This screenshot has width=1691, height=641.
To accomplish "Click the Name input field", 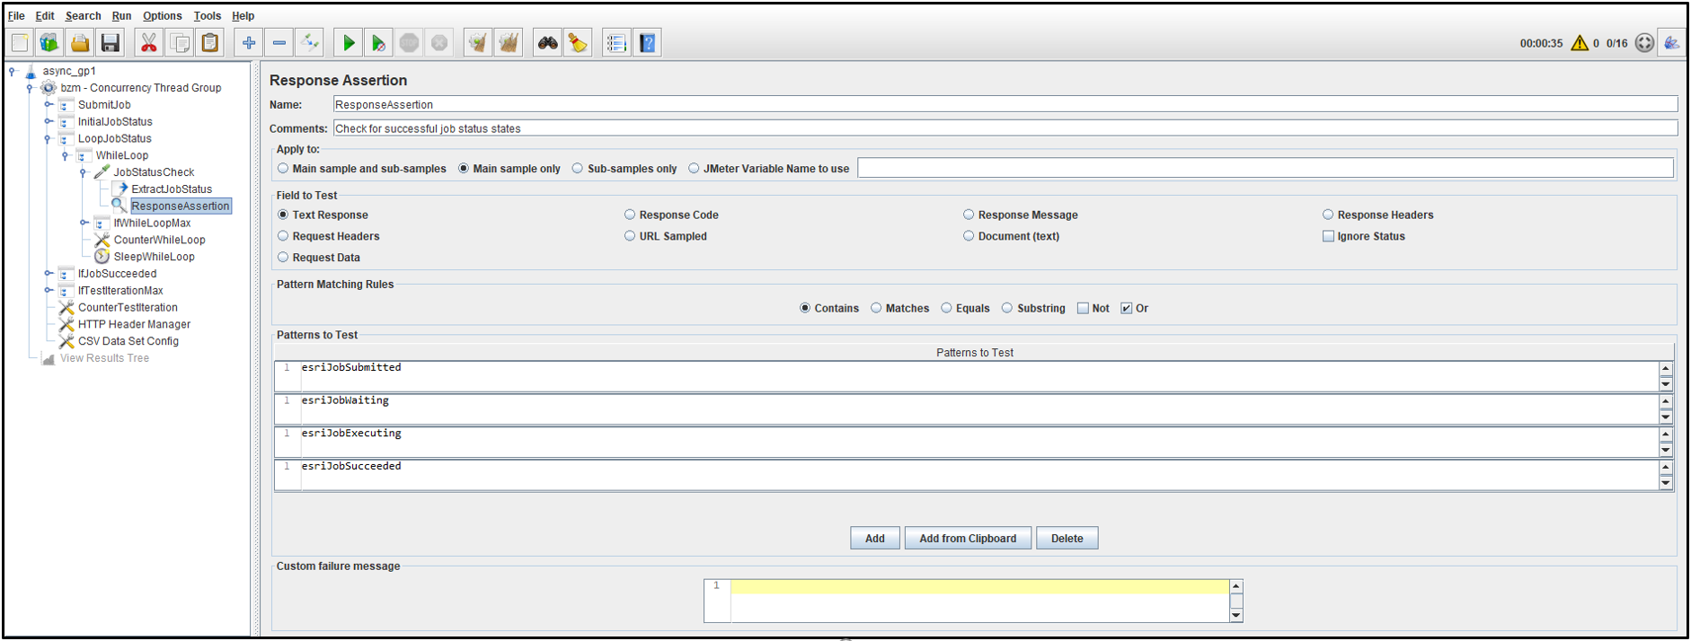I will [1005, 104].
